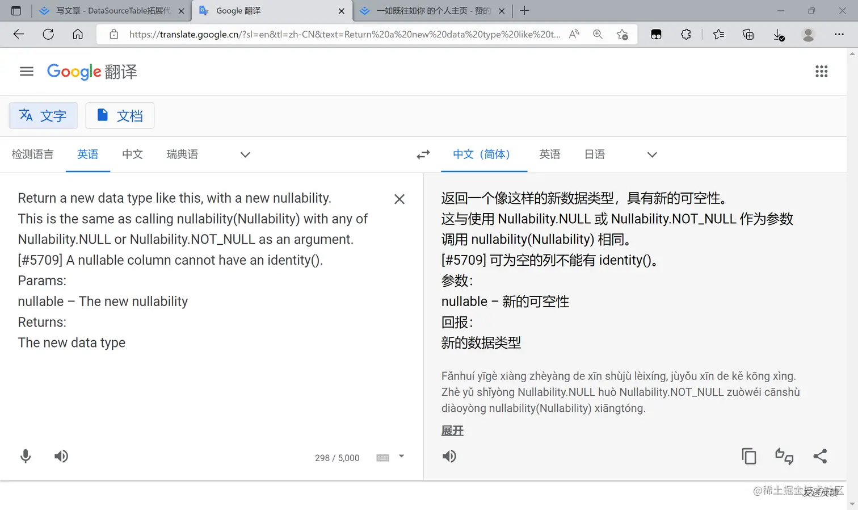
Task: Listen to the source text
Action: pos(61,456)
